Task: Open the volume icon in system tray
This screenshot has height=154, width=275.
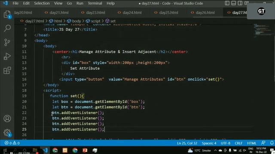Action: [244, 150]
